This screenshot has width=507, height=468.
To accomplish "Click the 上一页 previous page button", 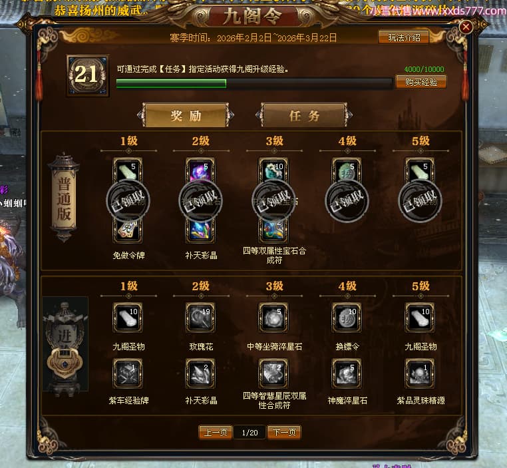I will pos(216,433).
